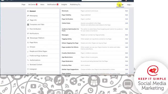Click the People and Other Pages icon
This screenshot has height=94, width=168.
click(x=28, y=51)
